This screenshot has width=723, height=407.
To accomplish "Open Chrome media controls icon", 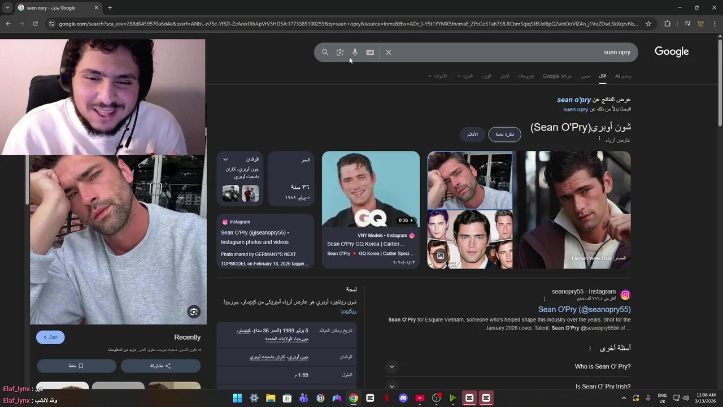I will click(687, 24).
